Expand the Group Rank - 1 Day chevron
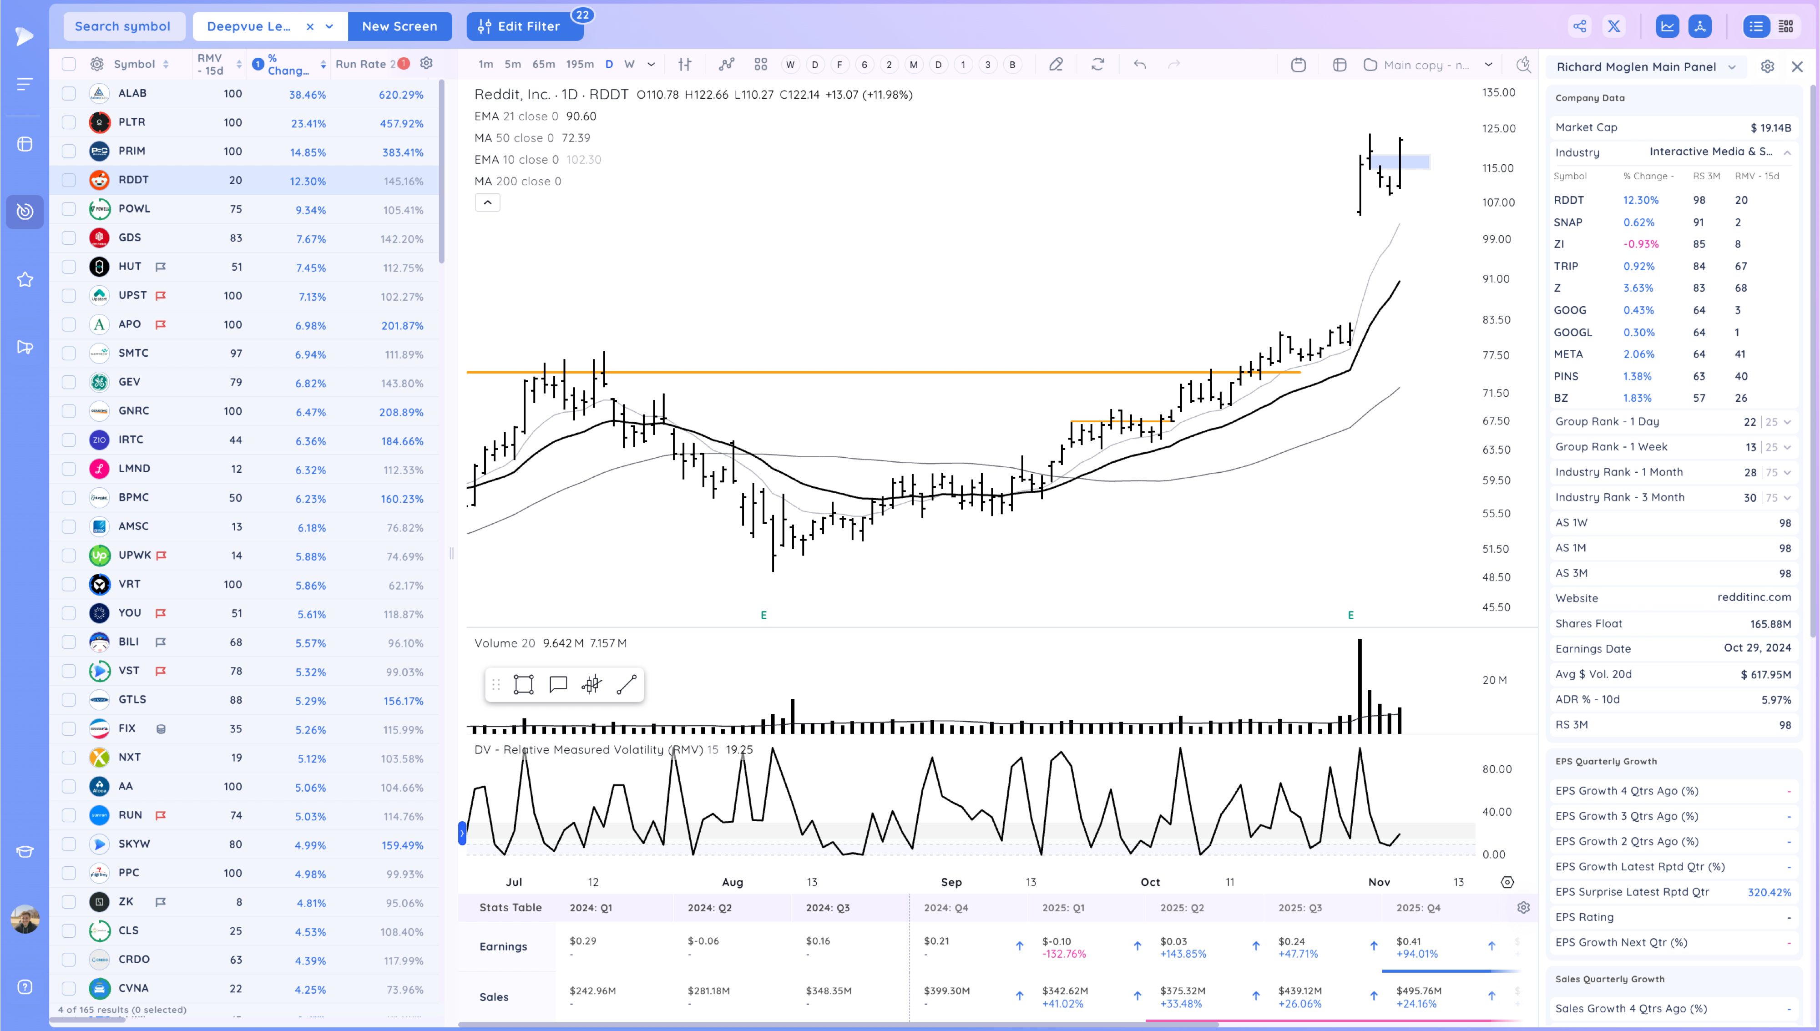Image resolution: width=1820 pixels, height=1031 pixels. coord(1787,422)
